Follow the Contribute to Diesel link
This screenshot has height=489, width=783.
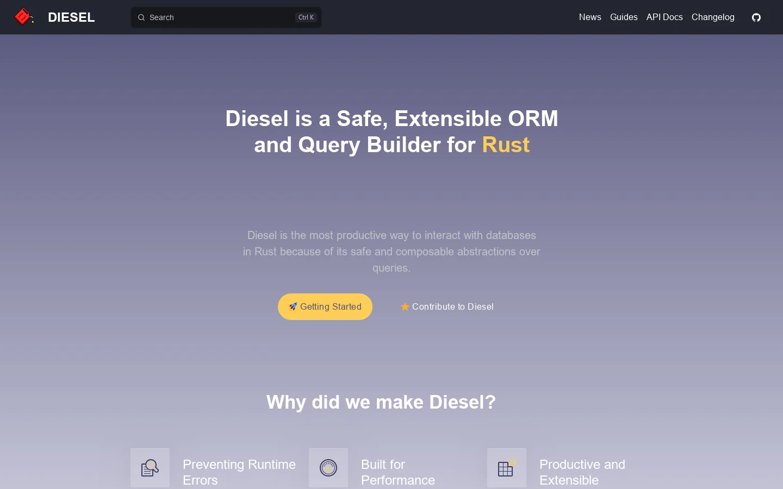(447, 307)
